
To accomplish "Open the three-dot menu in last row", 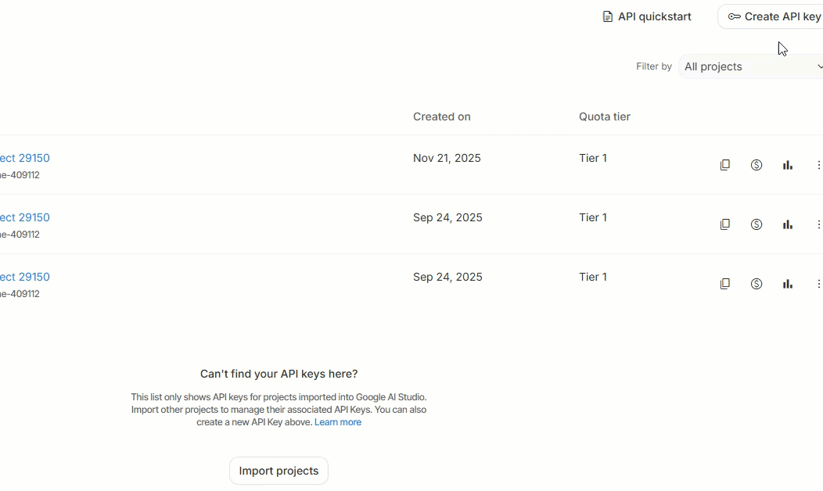I will (x=818, y=284).
